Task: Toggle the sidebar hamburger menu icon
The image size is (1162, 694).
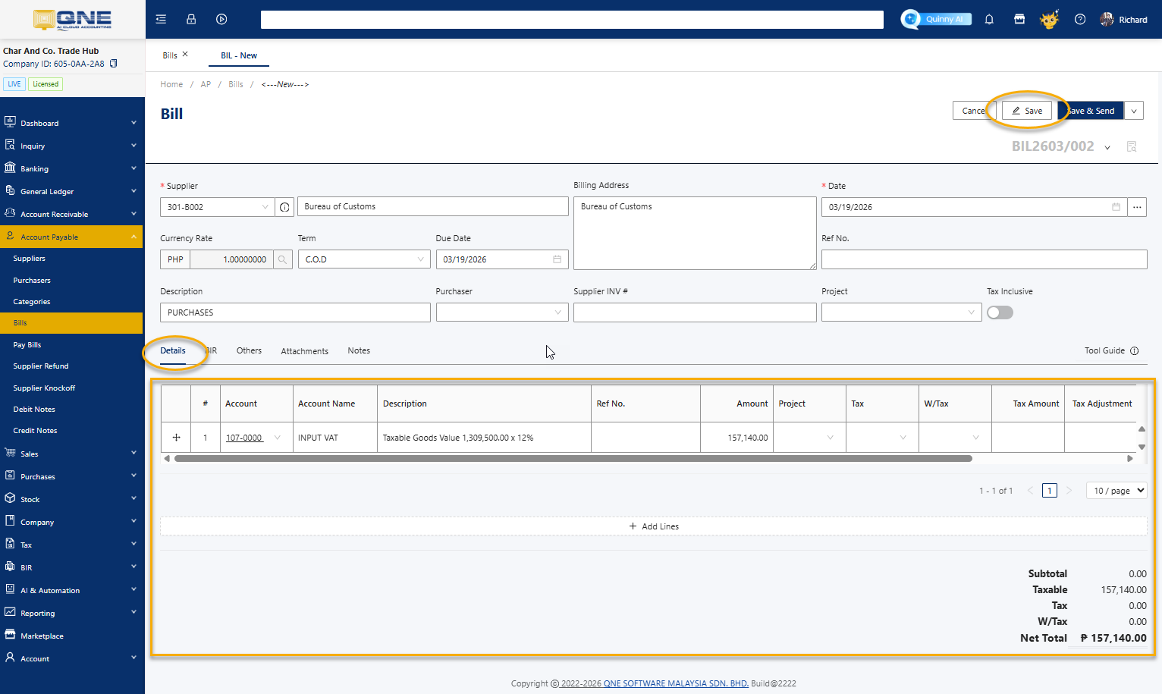Action: [161, 19]
